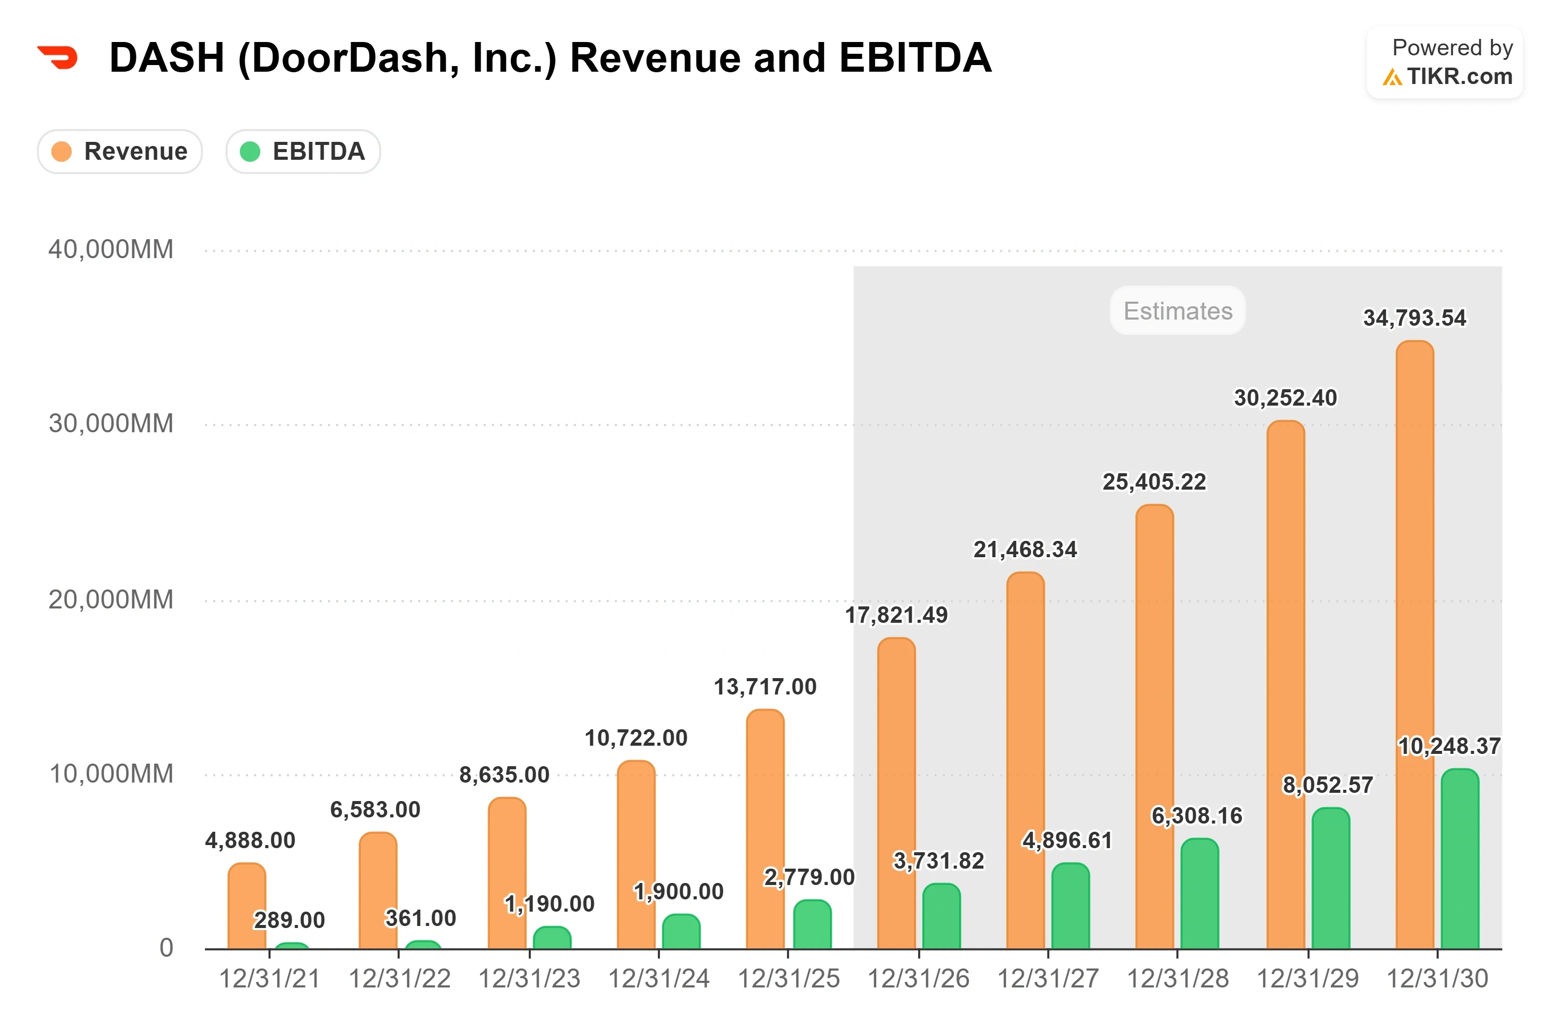Click the 4,896.61 EBITDA value label
The width and height of the screenshot is (1549, 1032).
1067,840
